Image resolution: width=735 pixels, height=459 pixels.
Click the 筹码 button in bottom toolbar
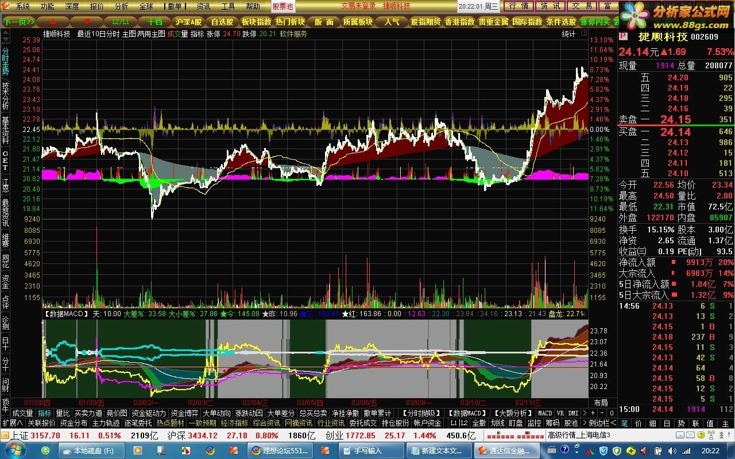point(552,423)
